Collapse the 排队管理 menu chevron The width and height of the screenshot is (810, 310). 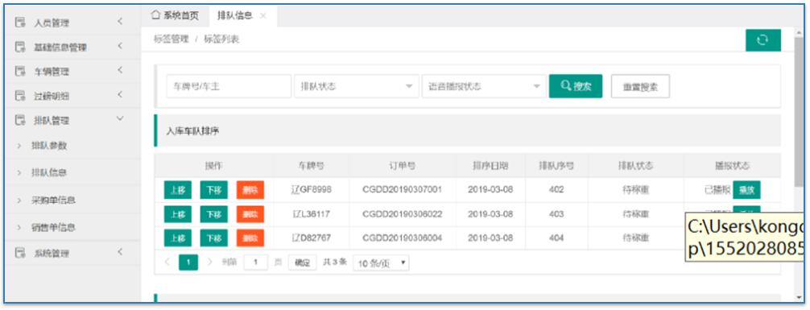point(120,119)
